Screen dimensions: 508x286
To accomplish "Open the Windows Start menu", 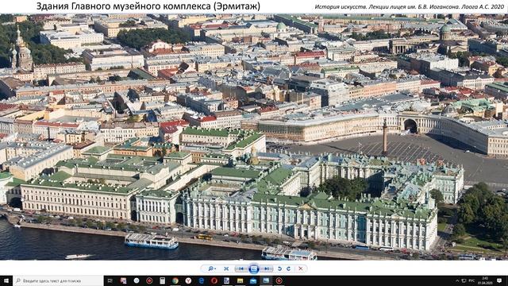I will 6,280.
